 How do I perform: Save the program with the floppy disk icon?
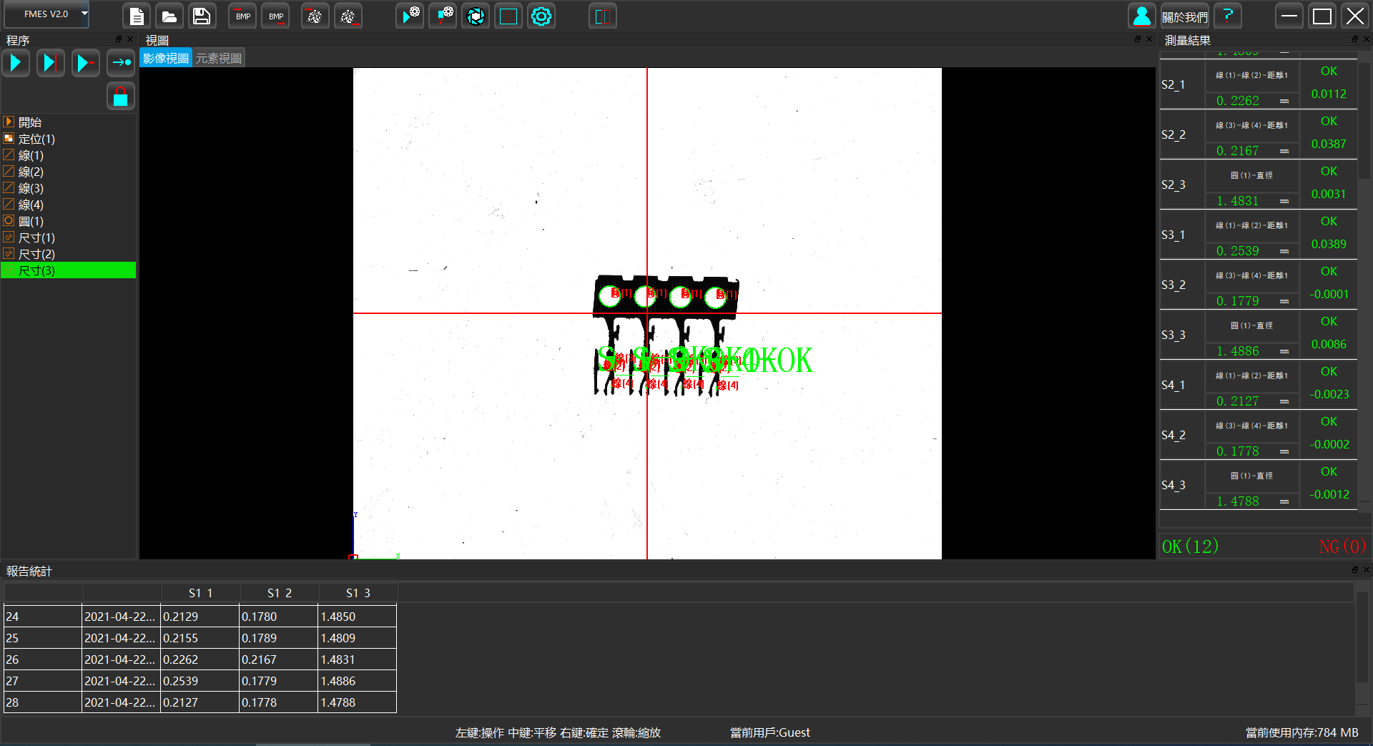(x=202, y=16)
